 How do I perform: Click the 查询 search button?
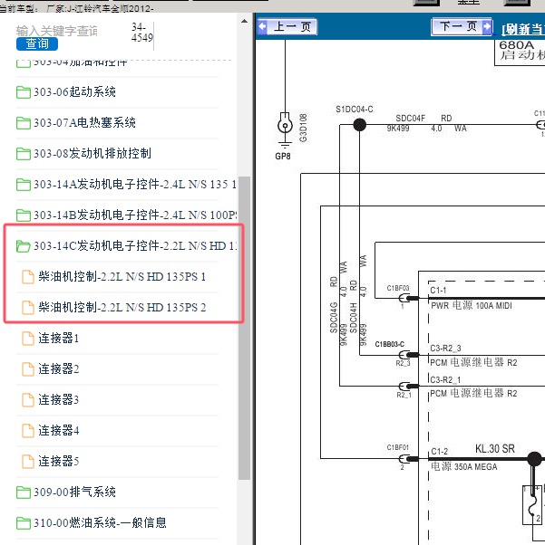pyautogui.click(x=37, y=43)
